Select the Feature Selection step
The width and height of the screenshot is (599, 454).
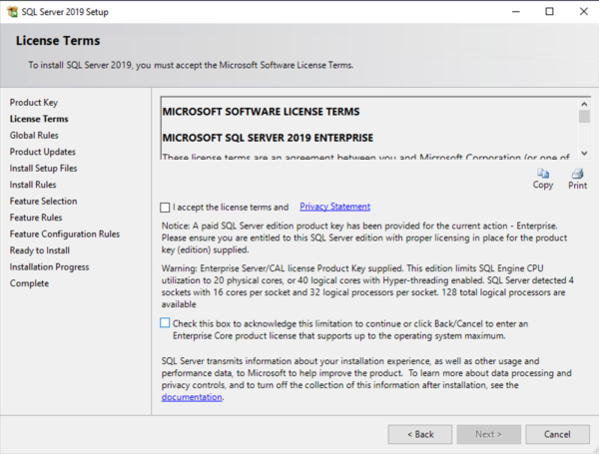43,201
